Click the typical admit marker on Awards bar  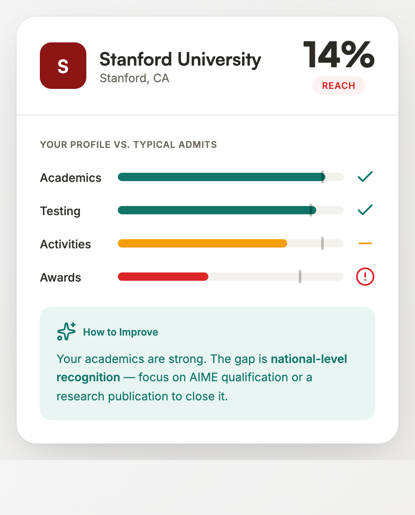(300, 277)
